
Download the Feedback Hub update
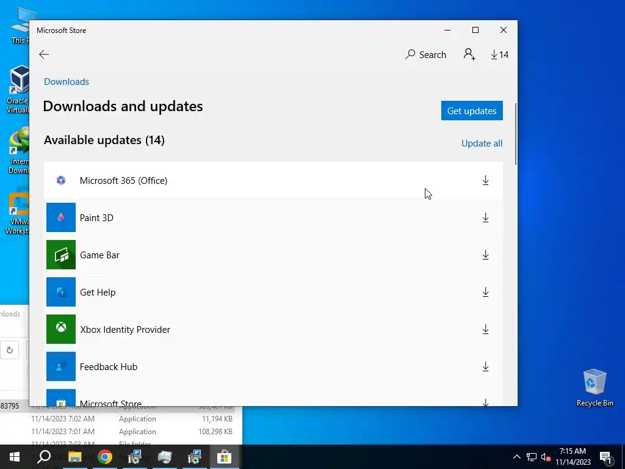click(x=485, y=366)
